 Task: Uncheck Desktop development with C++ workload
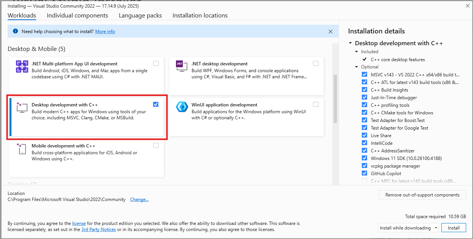click(156, 104)
